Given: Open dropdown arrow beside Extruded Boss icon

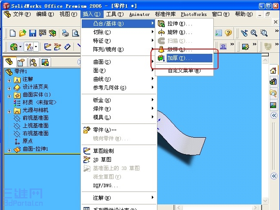Looking at the screenshot, I should tap(20, 47).
